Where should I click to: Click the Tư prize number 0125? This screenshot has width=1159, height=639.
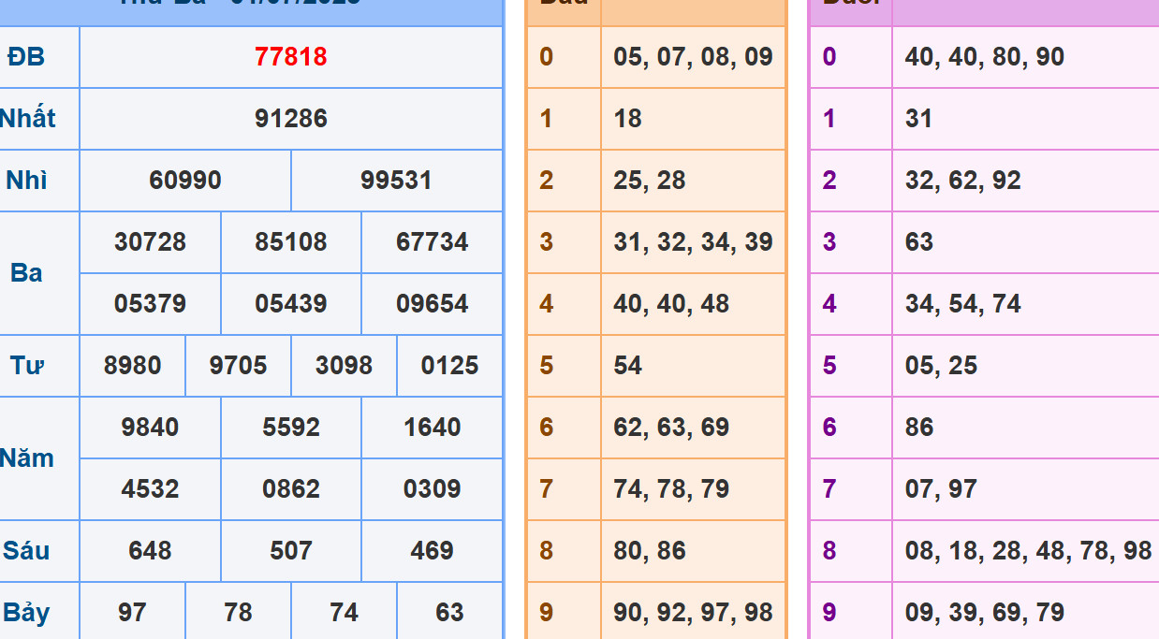coord(449,366)
